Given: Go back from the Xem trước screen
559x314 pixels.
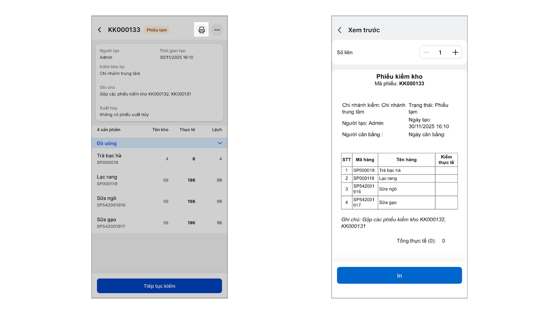Looking at the screenshot, I should 340,30.
